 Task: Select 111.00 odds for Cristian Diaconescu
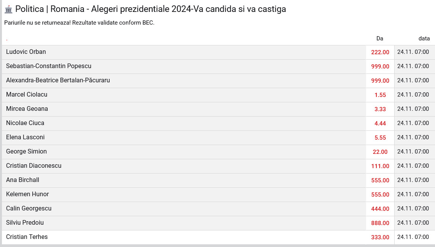click(380, 166)
